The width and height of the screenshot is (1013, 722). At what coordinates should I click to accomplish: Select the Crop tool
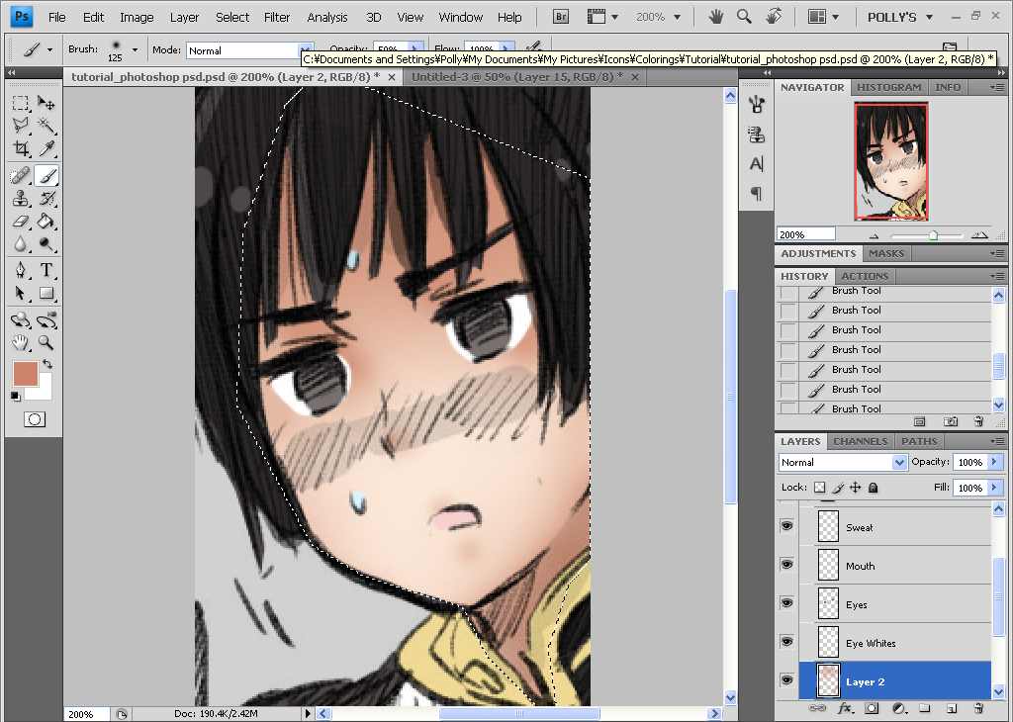[20, 148]
